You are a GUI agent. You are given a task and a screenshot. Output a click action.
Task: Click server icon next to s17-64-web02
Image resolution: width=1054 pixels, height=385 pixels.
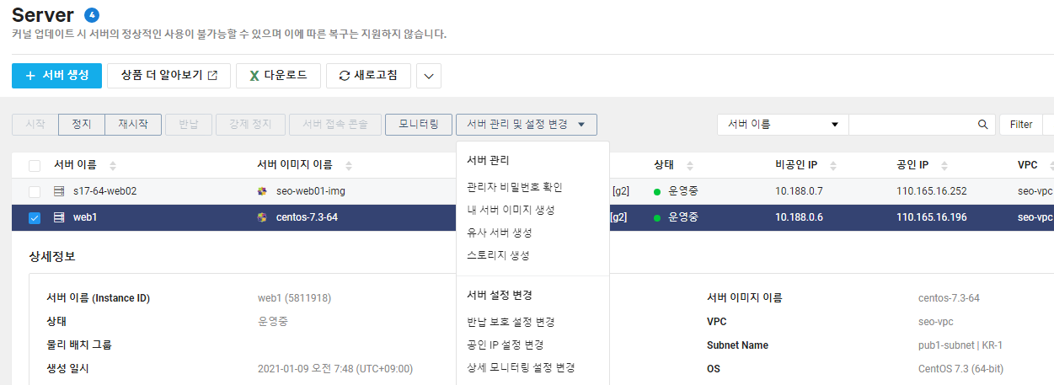pyautogui.click(x=59, y=191)
